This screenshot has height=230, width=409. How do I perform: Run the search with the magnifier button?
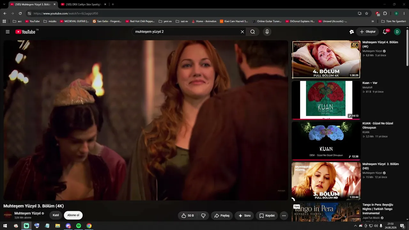253,32
